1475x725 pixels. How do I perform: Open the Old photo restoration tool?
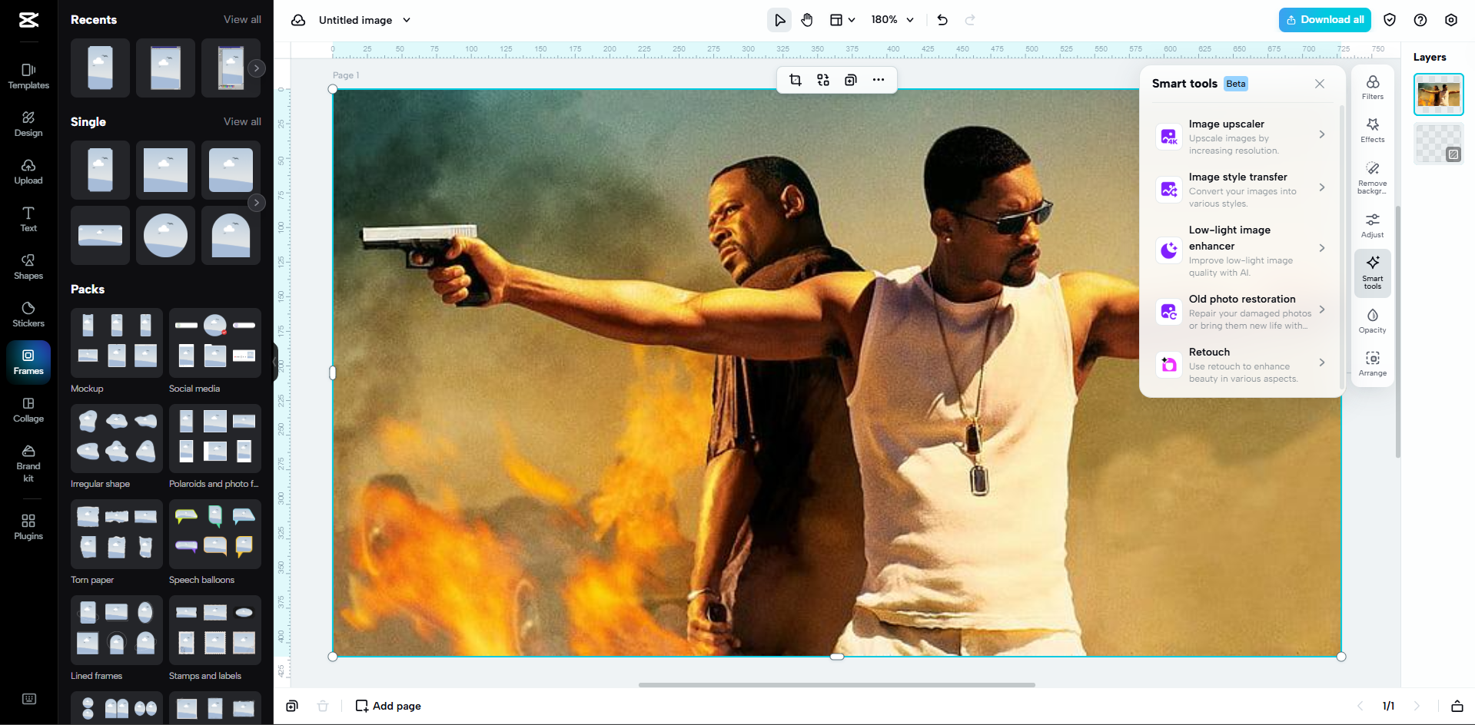pyautogui.click(x=1241, y=312)
